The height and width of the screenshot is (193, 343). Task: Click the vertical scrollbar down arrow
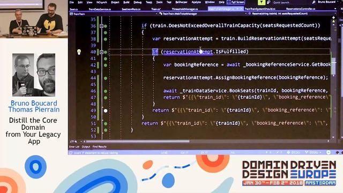(x=333, y=137)
